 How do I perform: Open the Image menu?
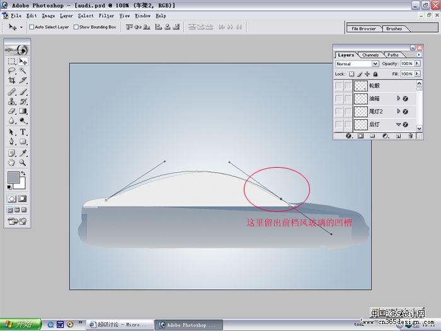click(49, 16)
